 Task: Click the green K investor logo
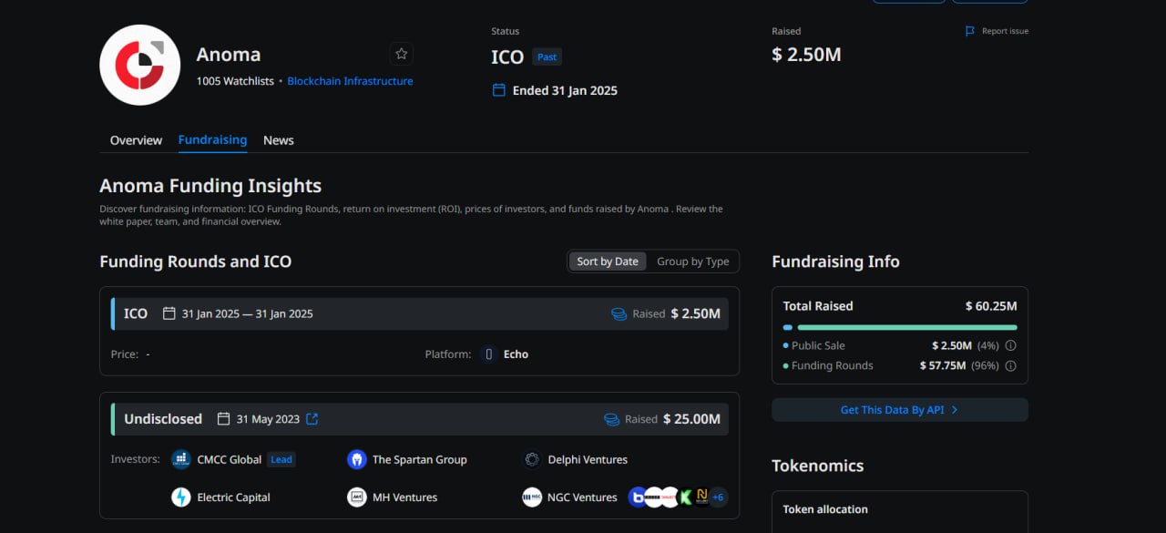click(685, 497)
